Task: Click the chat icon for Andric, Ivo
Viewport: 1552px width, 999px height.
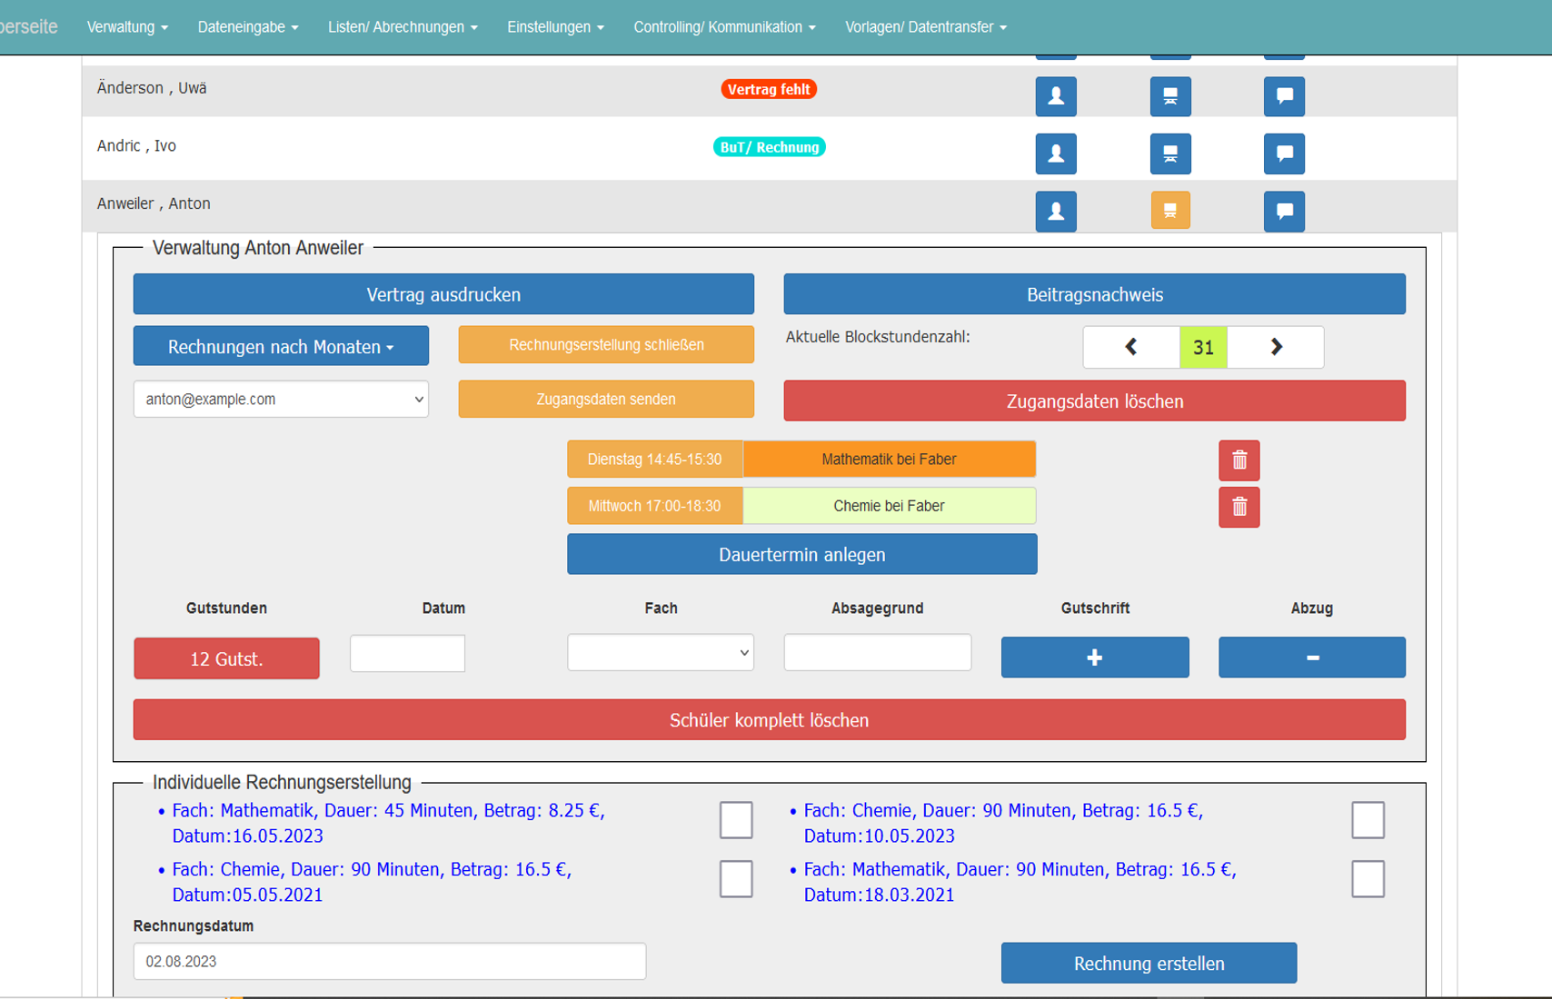Action: [x=1283, y=153]
